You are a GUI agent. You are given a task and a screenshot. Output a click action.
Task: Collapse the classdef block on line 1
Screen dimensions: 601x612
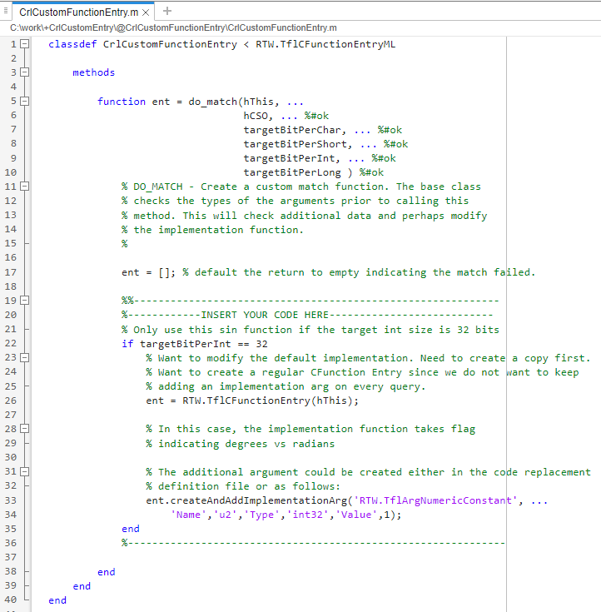[24, 43]
